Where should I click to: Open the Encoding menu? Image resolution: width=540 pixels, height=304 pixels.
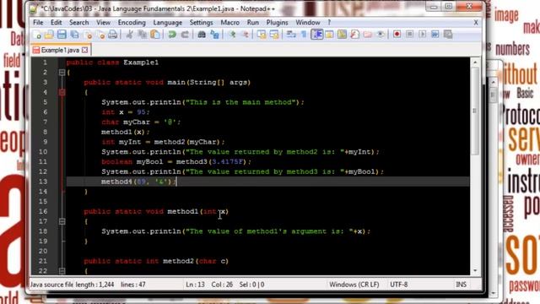(132, 23)
